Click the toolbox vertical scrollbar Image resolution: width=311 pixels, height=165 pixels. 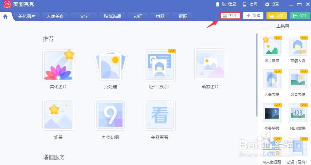coord(257,75)
